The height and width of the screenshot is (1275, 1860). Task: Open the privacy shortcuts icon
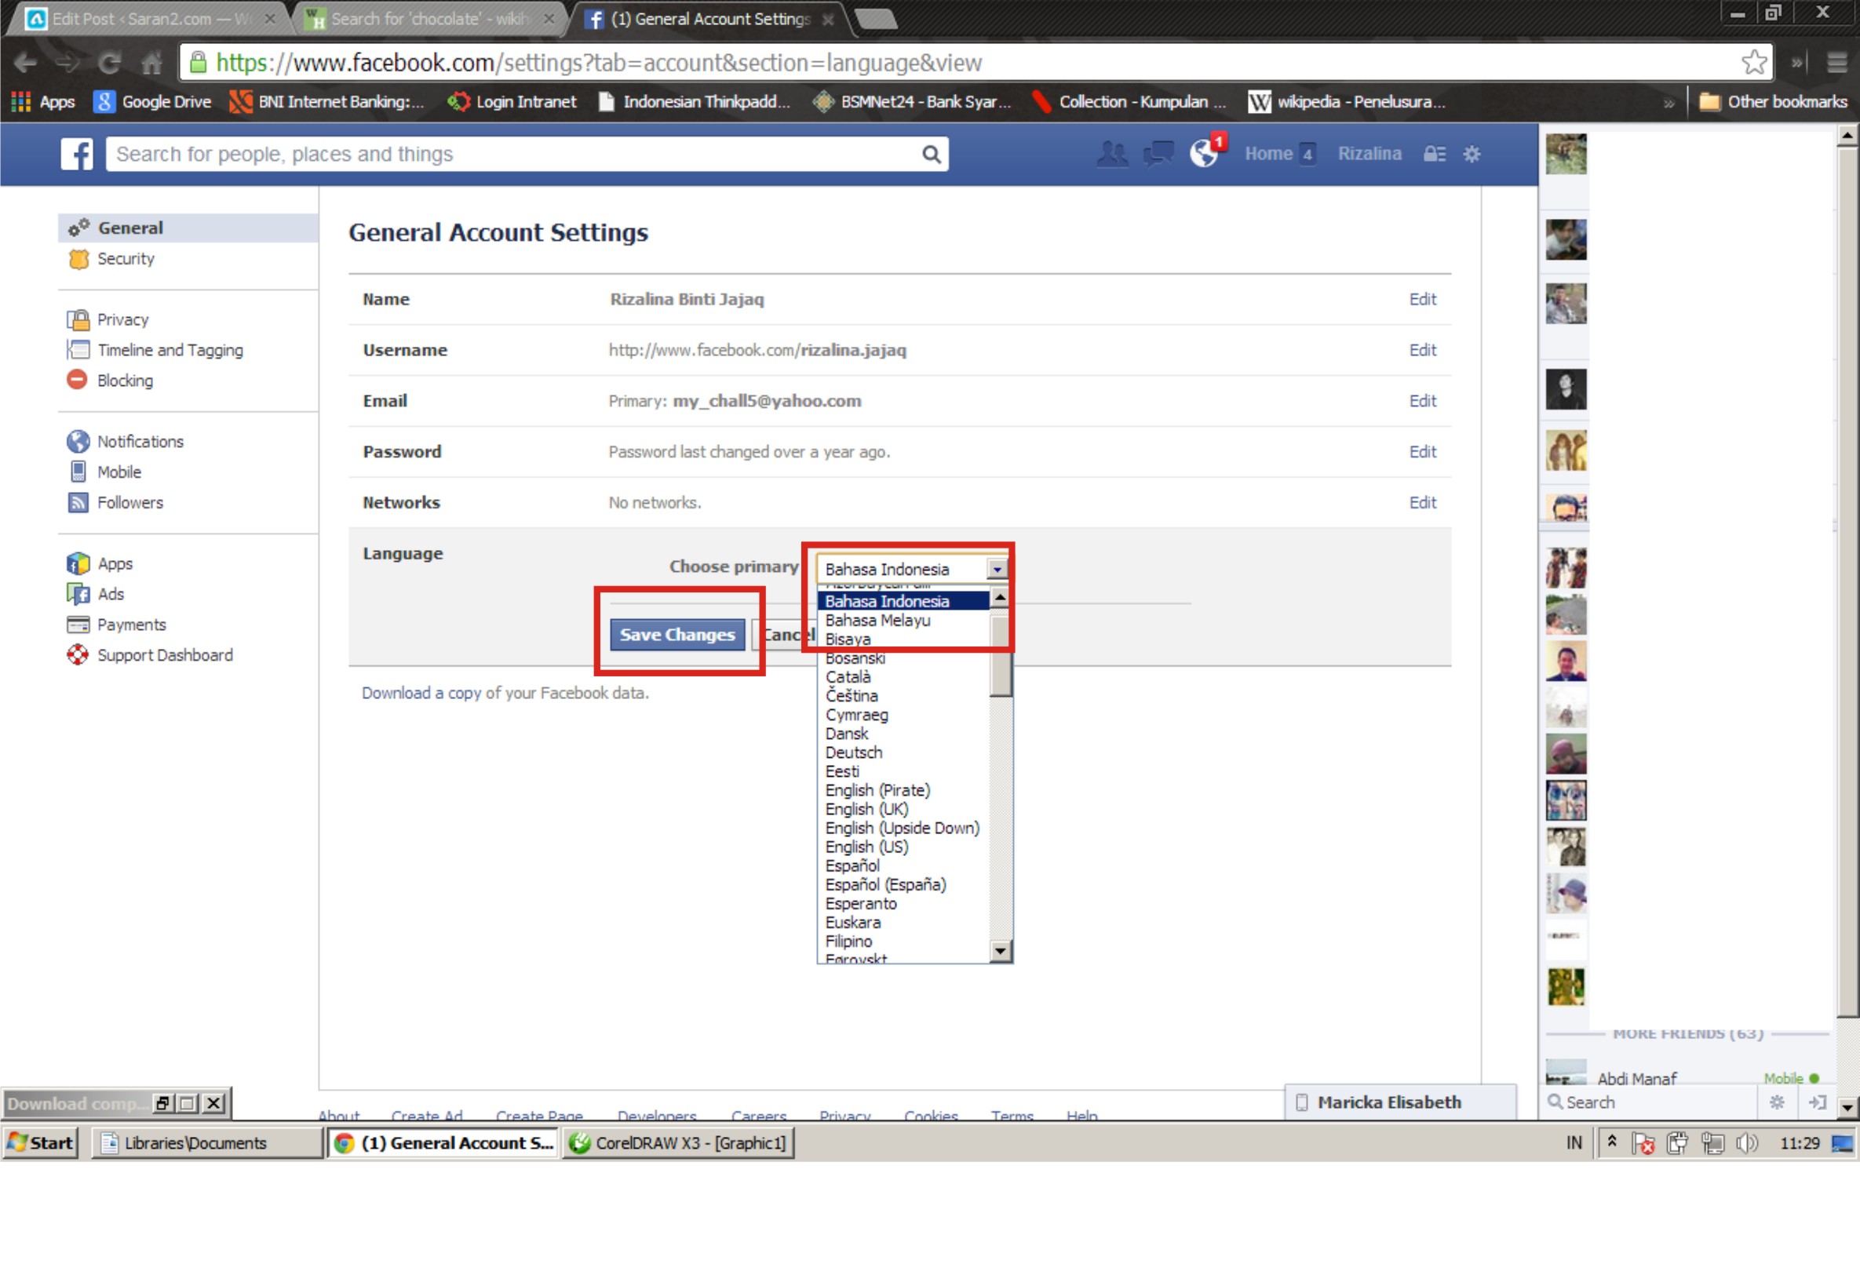(x=1434, y=154)
